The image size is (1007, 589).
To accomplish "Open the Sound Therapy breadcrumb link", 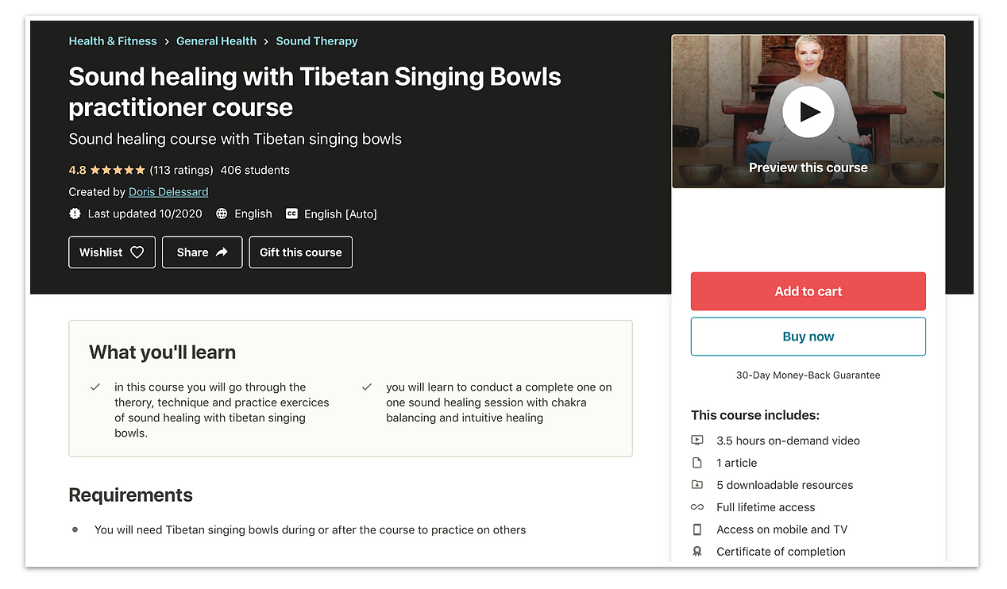I will click(x=317, y=41).
